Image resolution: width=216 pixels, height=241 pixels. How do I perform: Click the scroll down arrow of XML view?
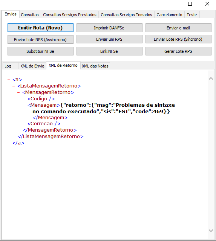tap(211, 230)
